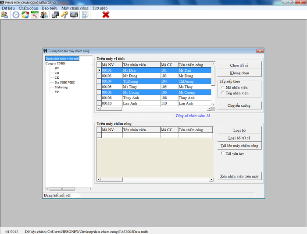The width and height of the screenshot is (307, 234).
Task: Click the report sheet calculator icon
Action: tap(85, 15)
